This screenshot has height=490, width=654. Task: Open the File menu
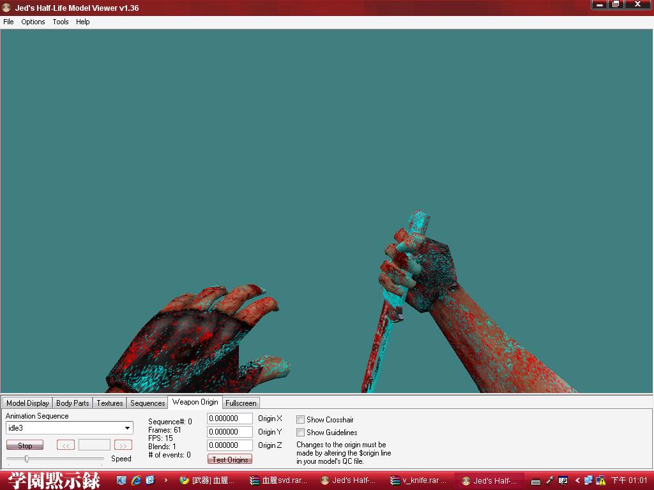(x=8, y=22)
